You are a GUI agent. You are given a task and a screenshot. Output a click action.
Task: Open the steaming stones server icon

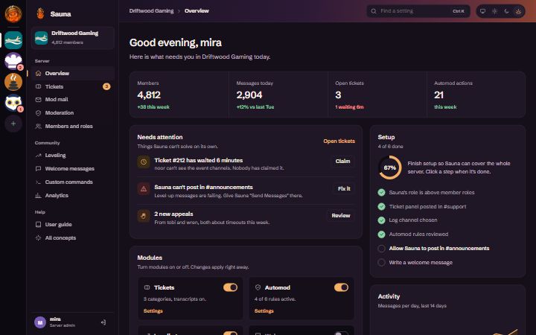point(13,82)
